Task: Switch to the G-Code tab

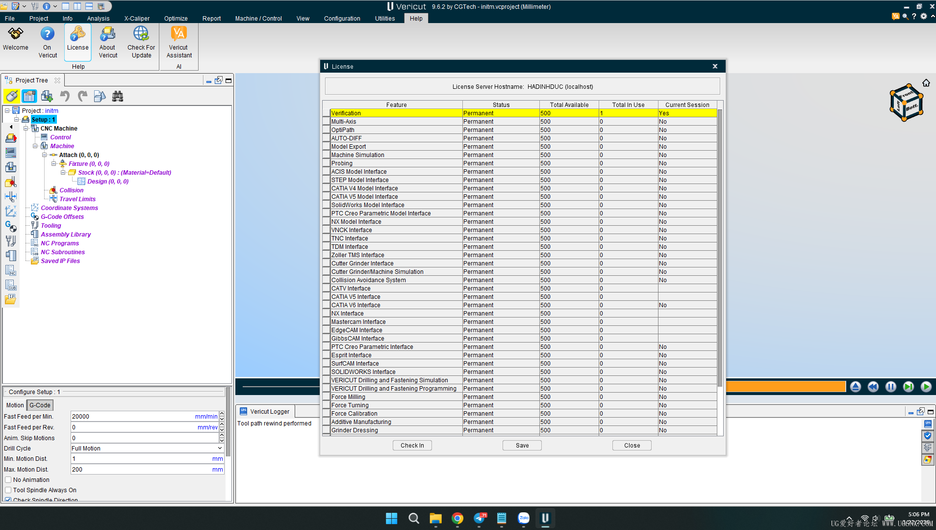Action: click(x=40, y=405)
